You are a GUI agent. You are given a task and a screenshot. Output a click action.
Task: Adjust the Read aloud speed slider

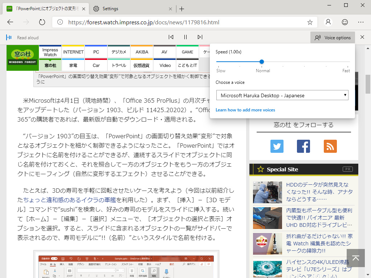pyautogui.click(x=262, y=62)
